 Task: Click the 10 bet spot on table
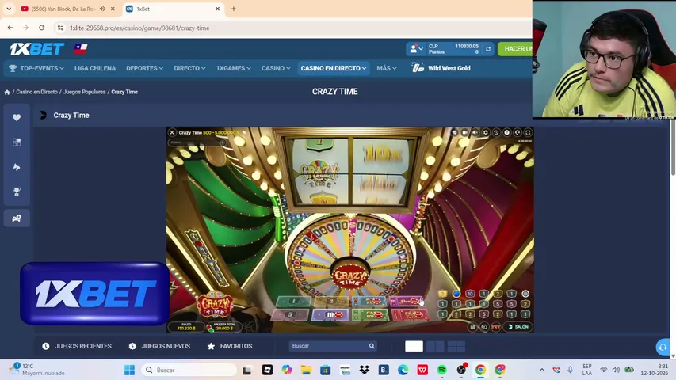(x=330, y=315)
